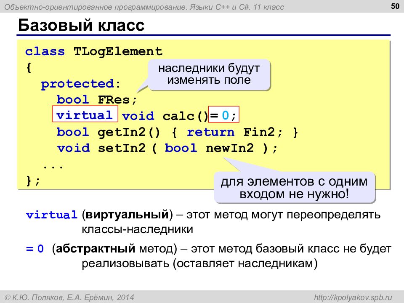This screenshot has width=404, height=303.
Task: Click the bold word "абстрактный"
Action: coord(96,249)
